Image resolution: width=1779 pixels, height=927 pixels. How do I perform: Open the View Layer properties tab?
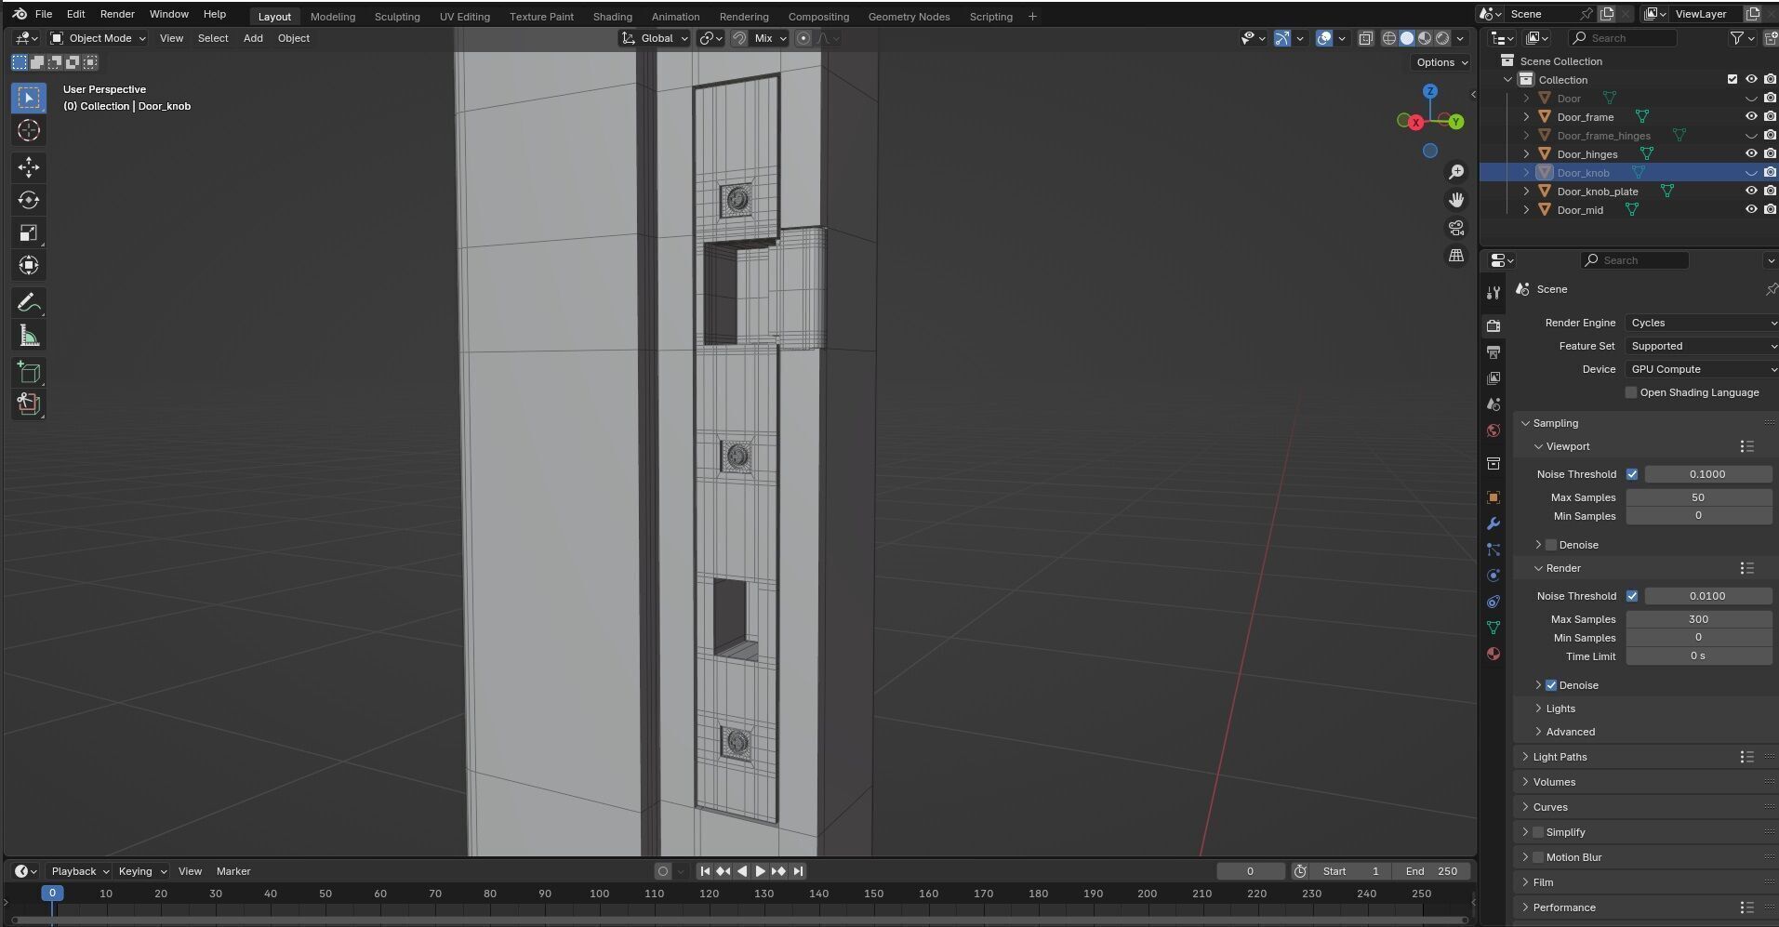(1494, 378)
